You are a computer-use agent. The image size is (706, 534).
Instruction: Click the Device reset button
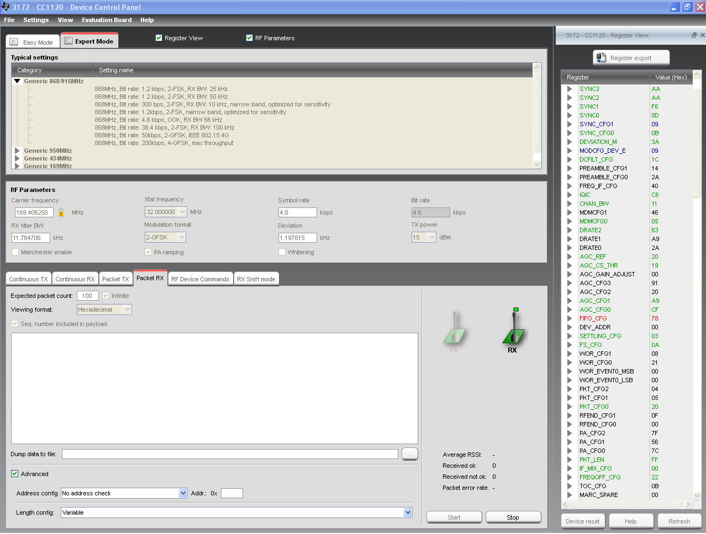583,521
